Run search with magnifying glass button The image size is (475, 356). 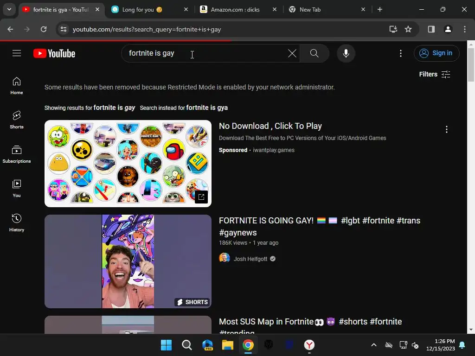314,53
